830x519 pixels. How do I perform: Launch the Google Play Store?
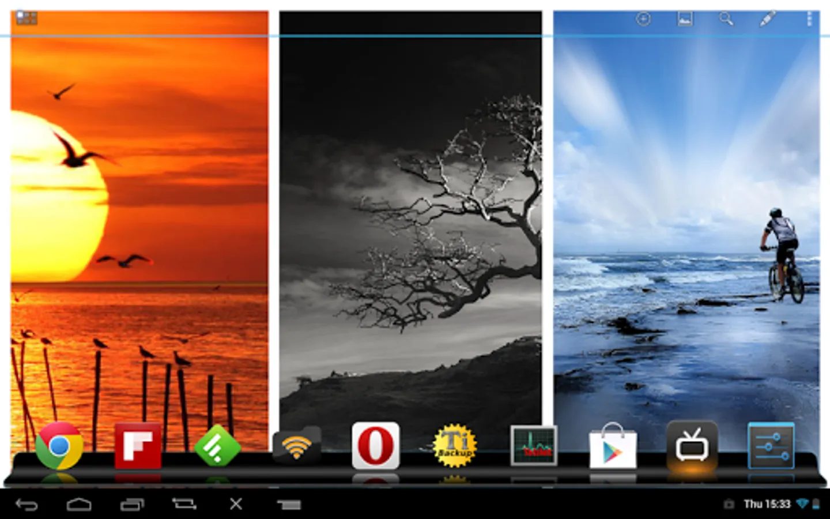pyautogui.click(x=613, y=445)
